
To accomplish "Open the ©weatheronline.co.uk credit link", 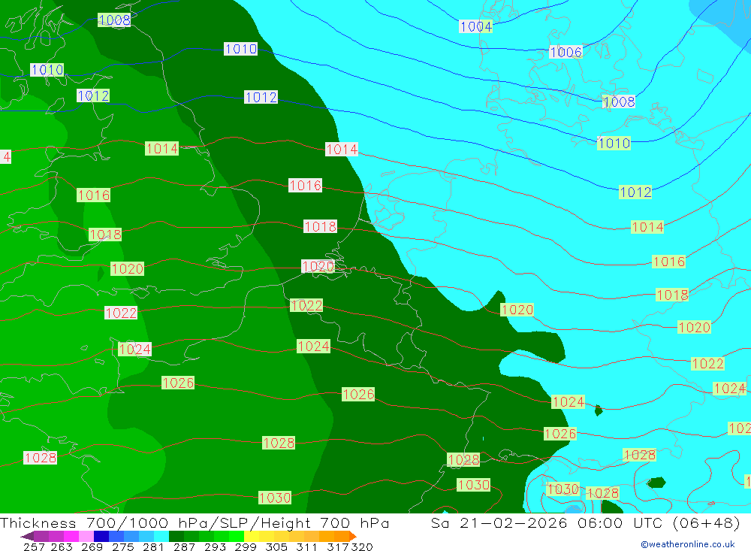I will [688, 544].
